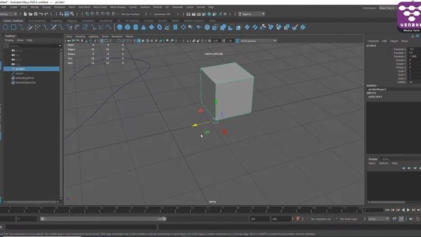Screen dimensions: 421x237
Task: Click the Outliner horizontal scrollbar
Action: click(x=32, y=202)
